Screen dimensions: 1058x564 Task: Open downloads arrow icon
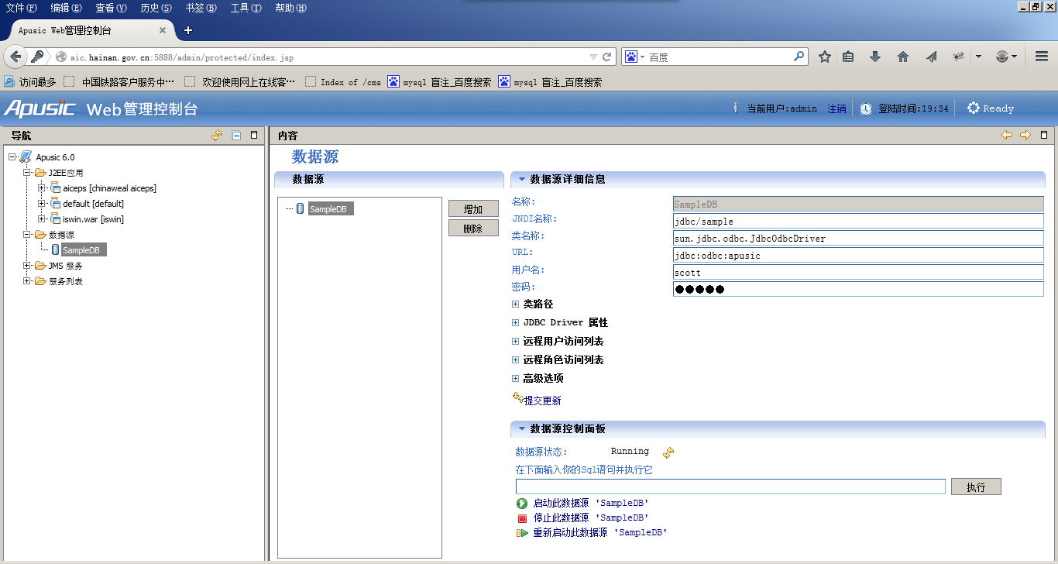[875, 57]
